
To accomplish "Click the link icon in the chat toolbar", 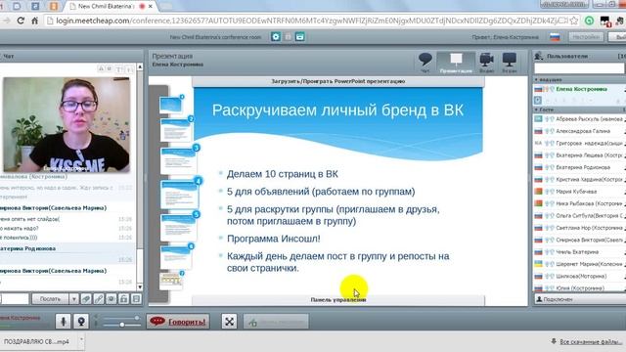I will 98,298.
